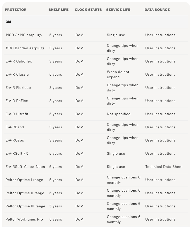Select the E-A-R Flexicap row
This screenshot has height=227, width=192.
96,88
